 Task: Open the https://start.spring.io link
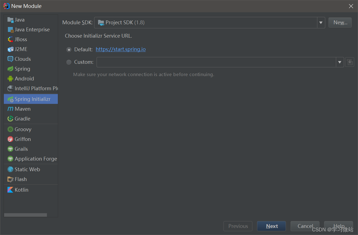121,49
